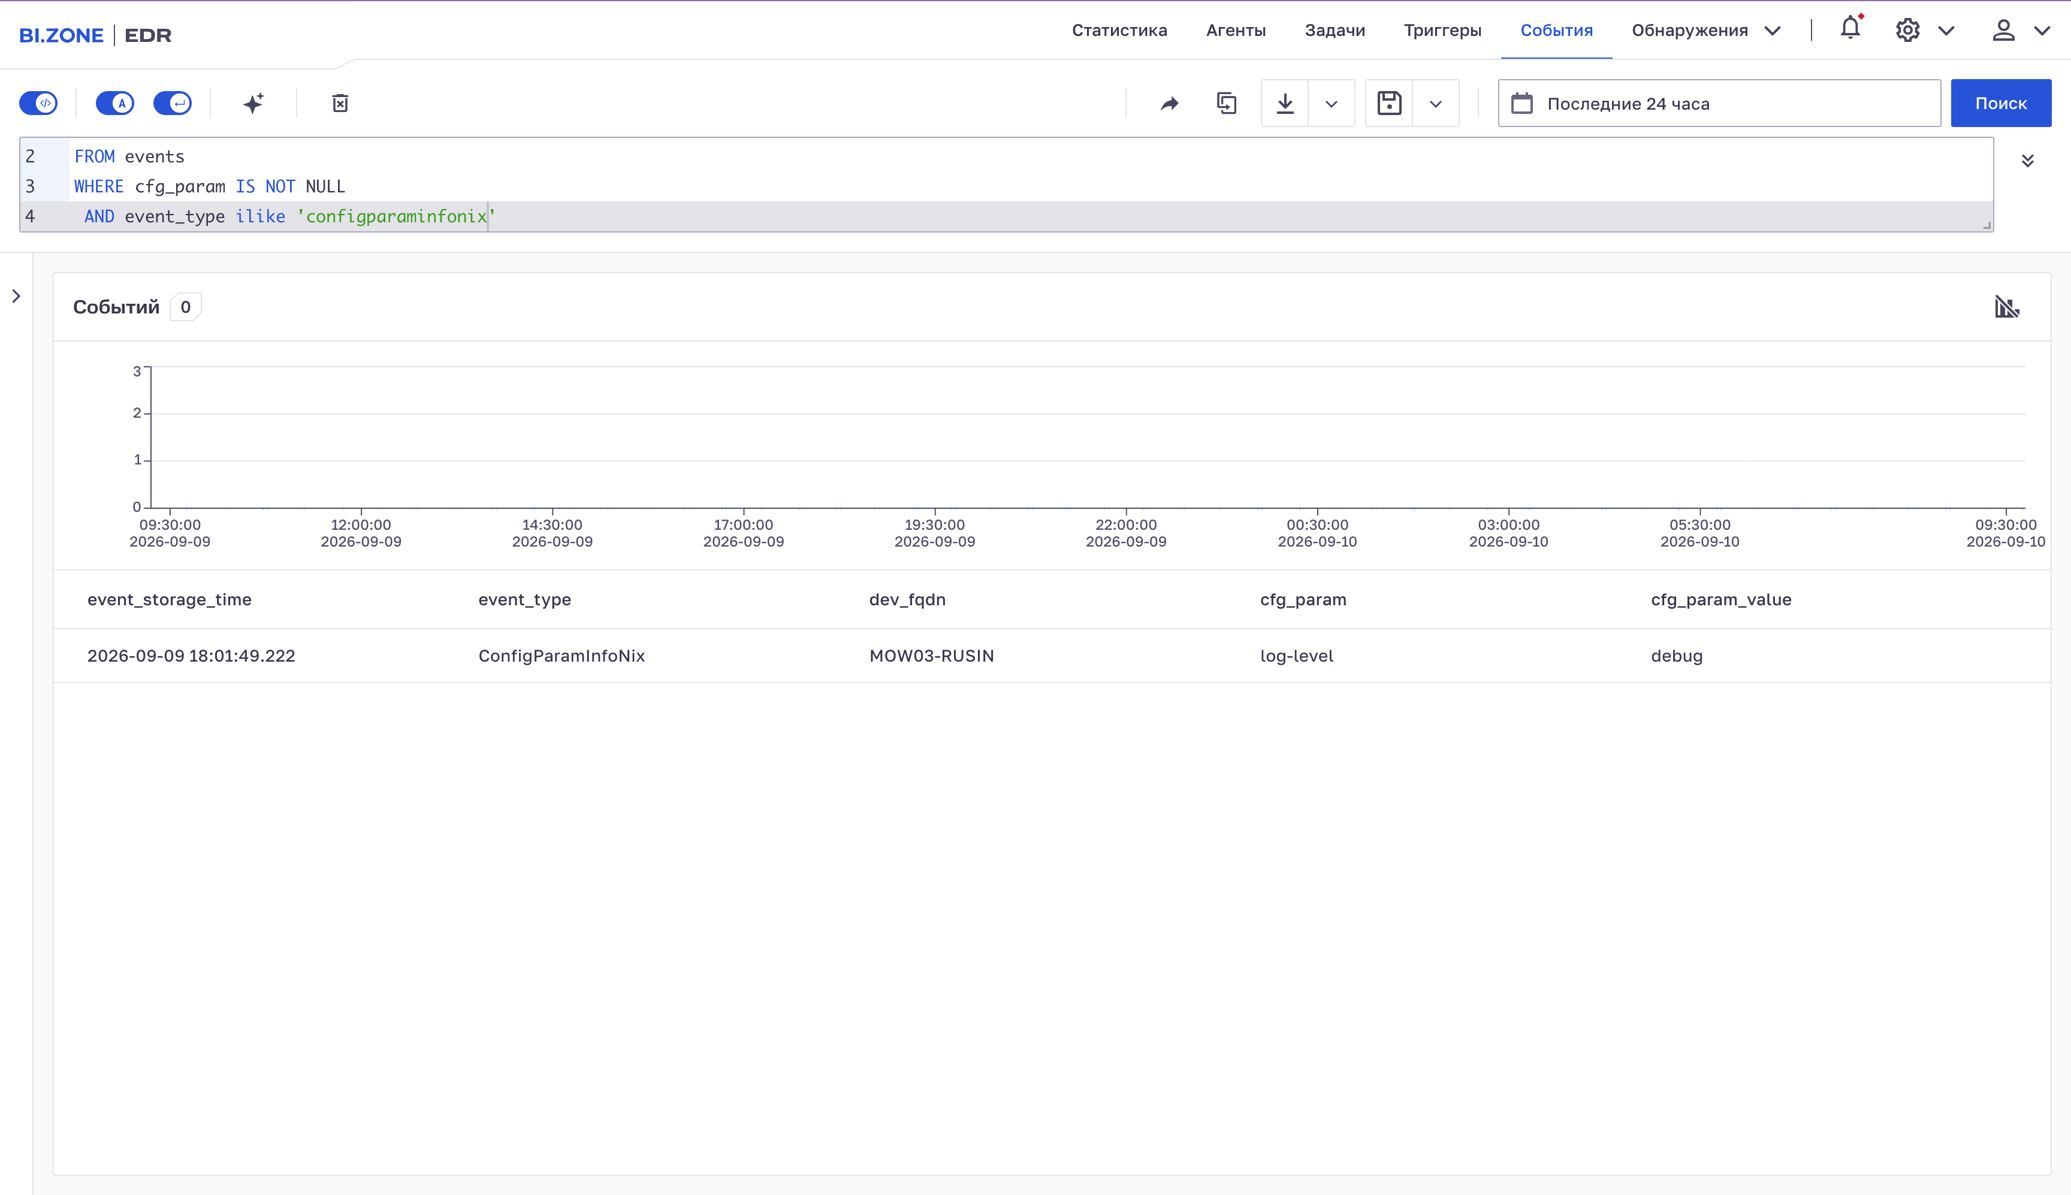Open the user profile icon
2071x1195 pixels.
2004,31
